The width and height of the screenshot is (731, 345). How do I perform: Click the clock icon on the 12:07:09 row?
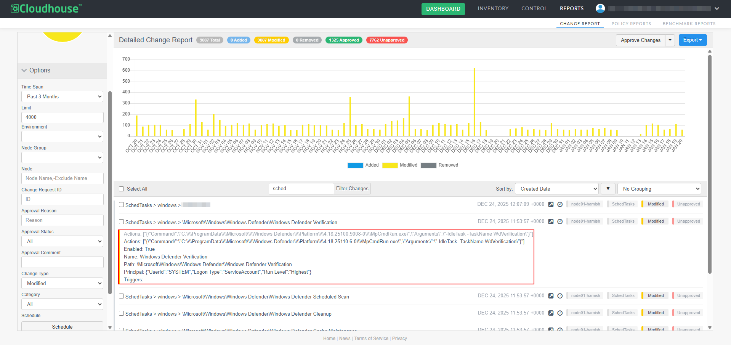[560, 204]
